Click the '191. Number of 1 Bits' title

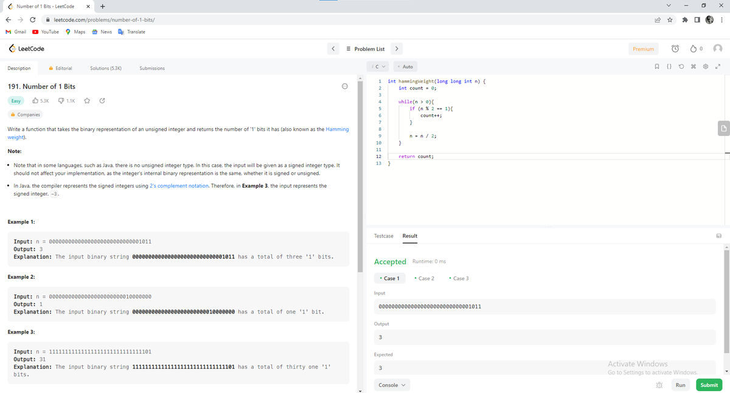click(41, 87)
